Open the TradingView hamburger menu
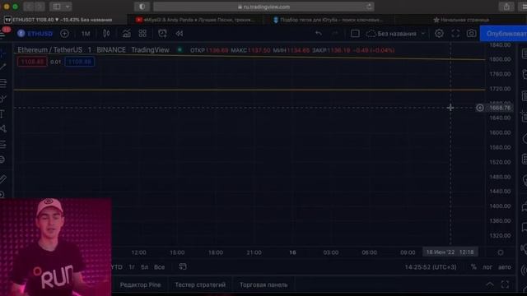The image size is (527, 296). pos(3,34)
